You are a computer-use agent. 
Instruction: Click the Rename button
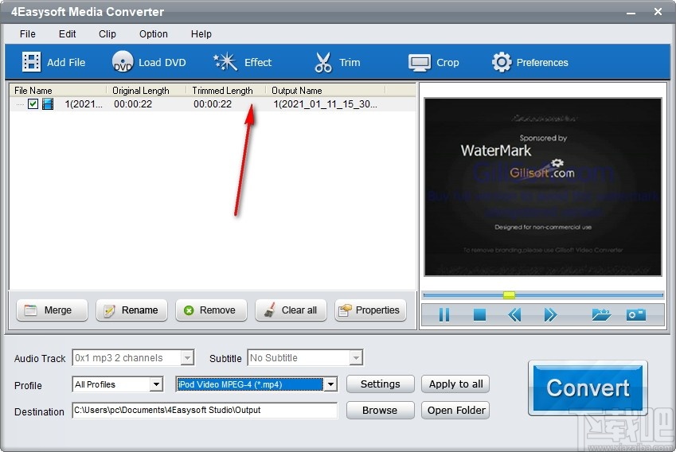click(x=131, y=310)
